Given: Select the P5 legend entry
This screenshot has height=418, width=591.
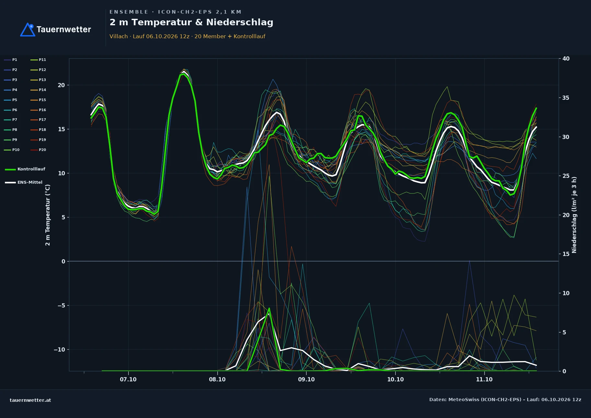Looking at the screenshot, I should (x=10, y=100).
